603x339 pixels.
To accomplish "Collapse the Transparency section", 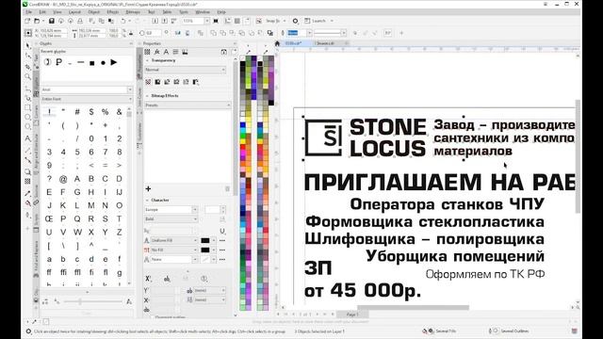I will click(x=147, y=60).
